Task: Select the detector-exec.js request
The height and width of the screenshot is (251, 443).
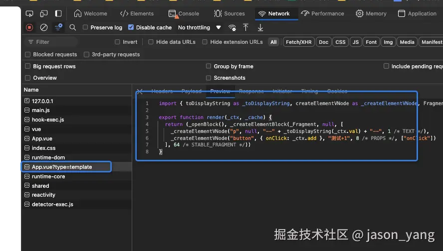Action: [76, 204]
